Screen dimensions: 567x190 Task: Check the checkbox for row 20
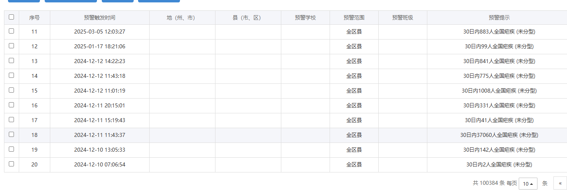[x=11, y=164]
